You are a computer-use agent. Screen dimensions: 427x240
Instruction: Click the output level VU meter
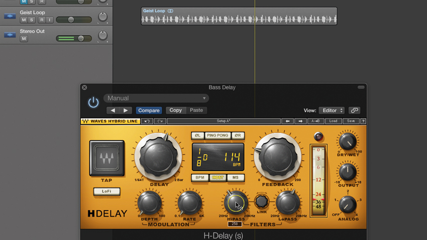tap(318, 181)
